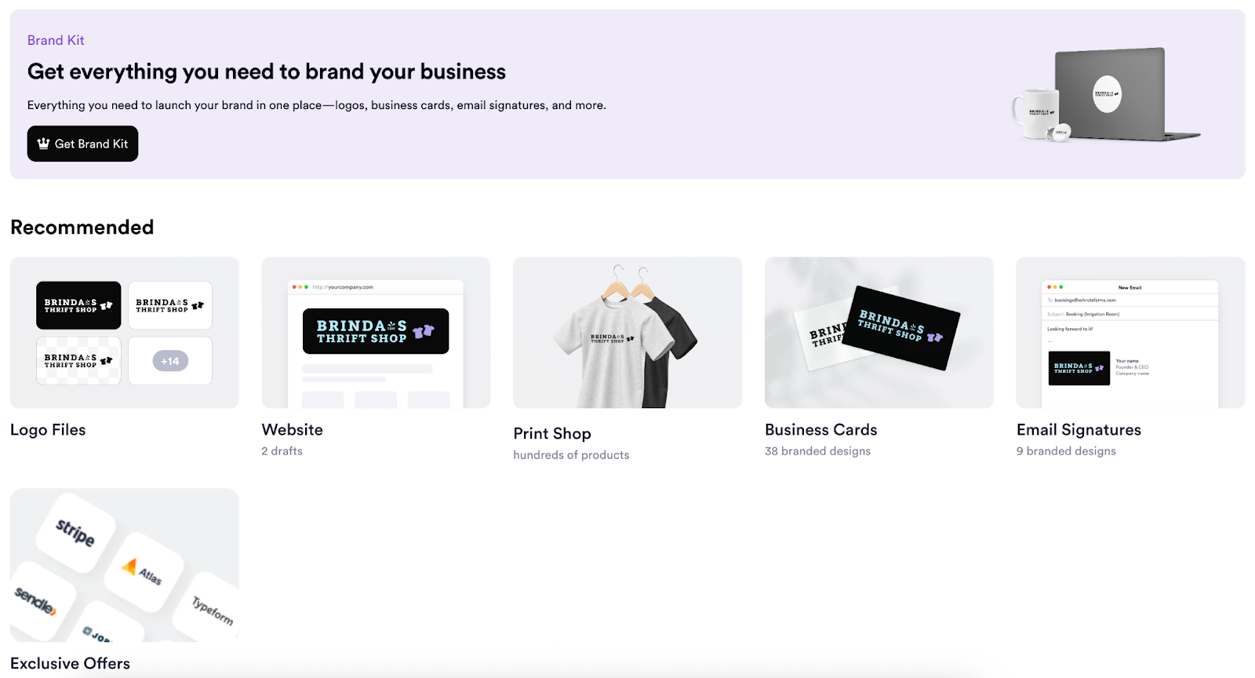Open the Website card preview

pos(375,332)
